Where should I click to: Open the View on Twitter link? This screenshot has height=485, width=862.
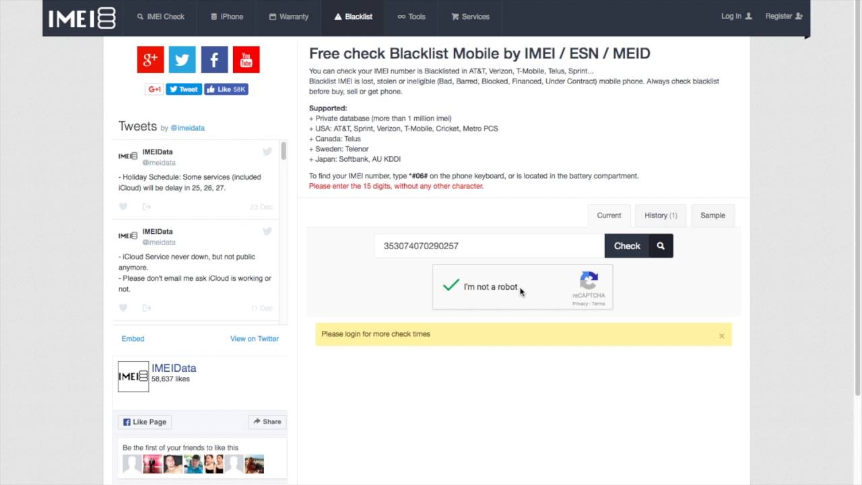254,339
